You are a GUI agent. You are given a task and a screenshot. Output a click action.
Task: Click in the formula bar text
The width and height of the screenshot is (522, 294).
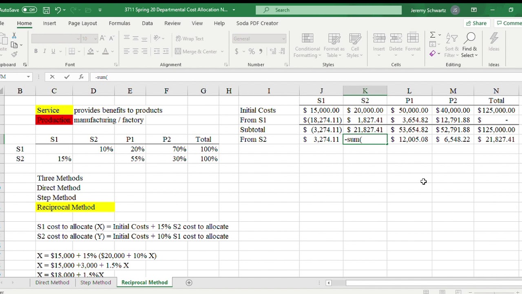click(x=306, y=77)
